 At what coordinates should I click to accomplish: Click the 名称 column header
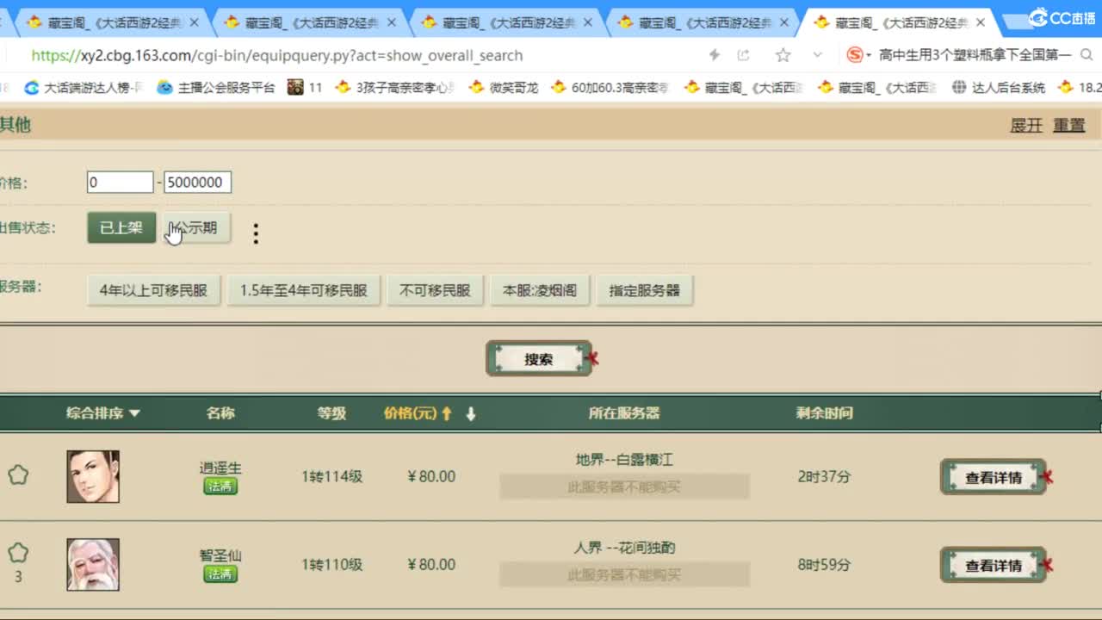coord(220,413)
